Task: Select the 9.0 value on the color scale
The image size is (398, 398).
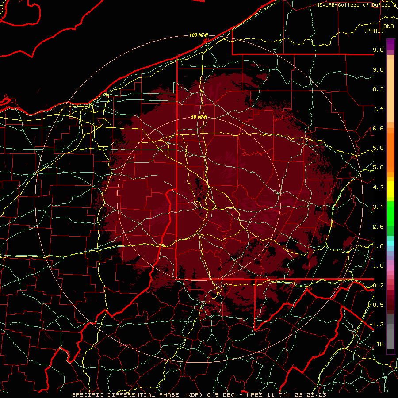Action: click(378, 69)
